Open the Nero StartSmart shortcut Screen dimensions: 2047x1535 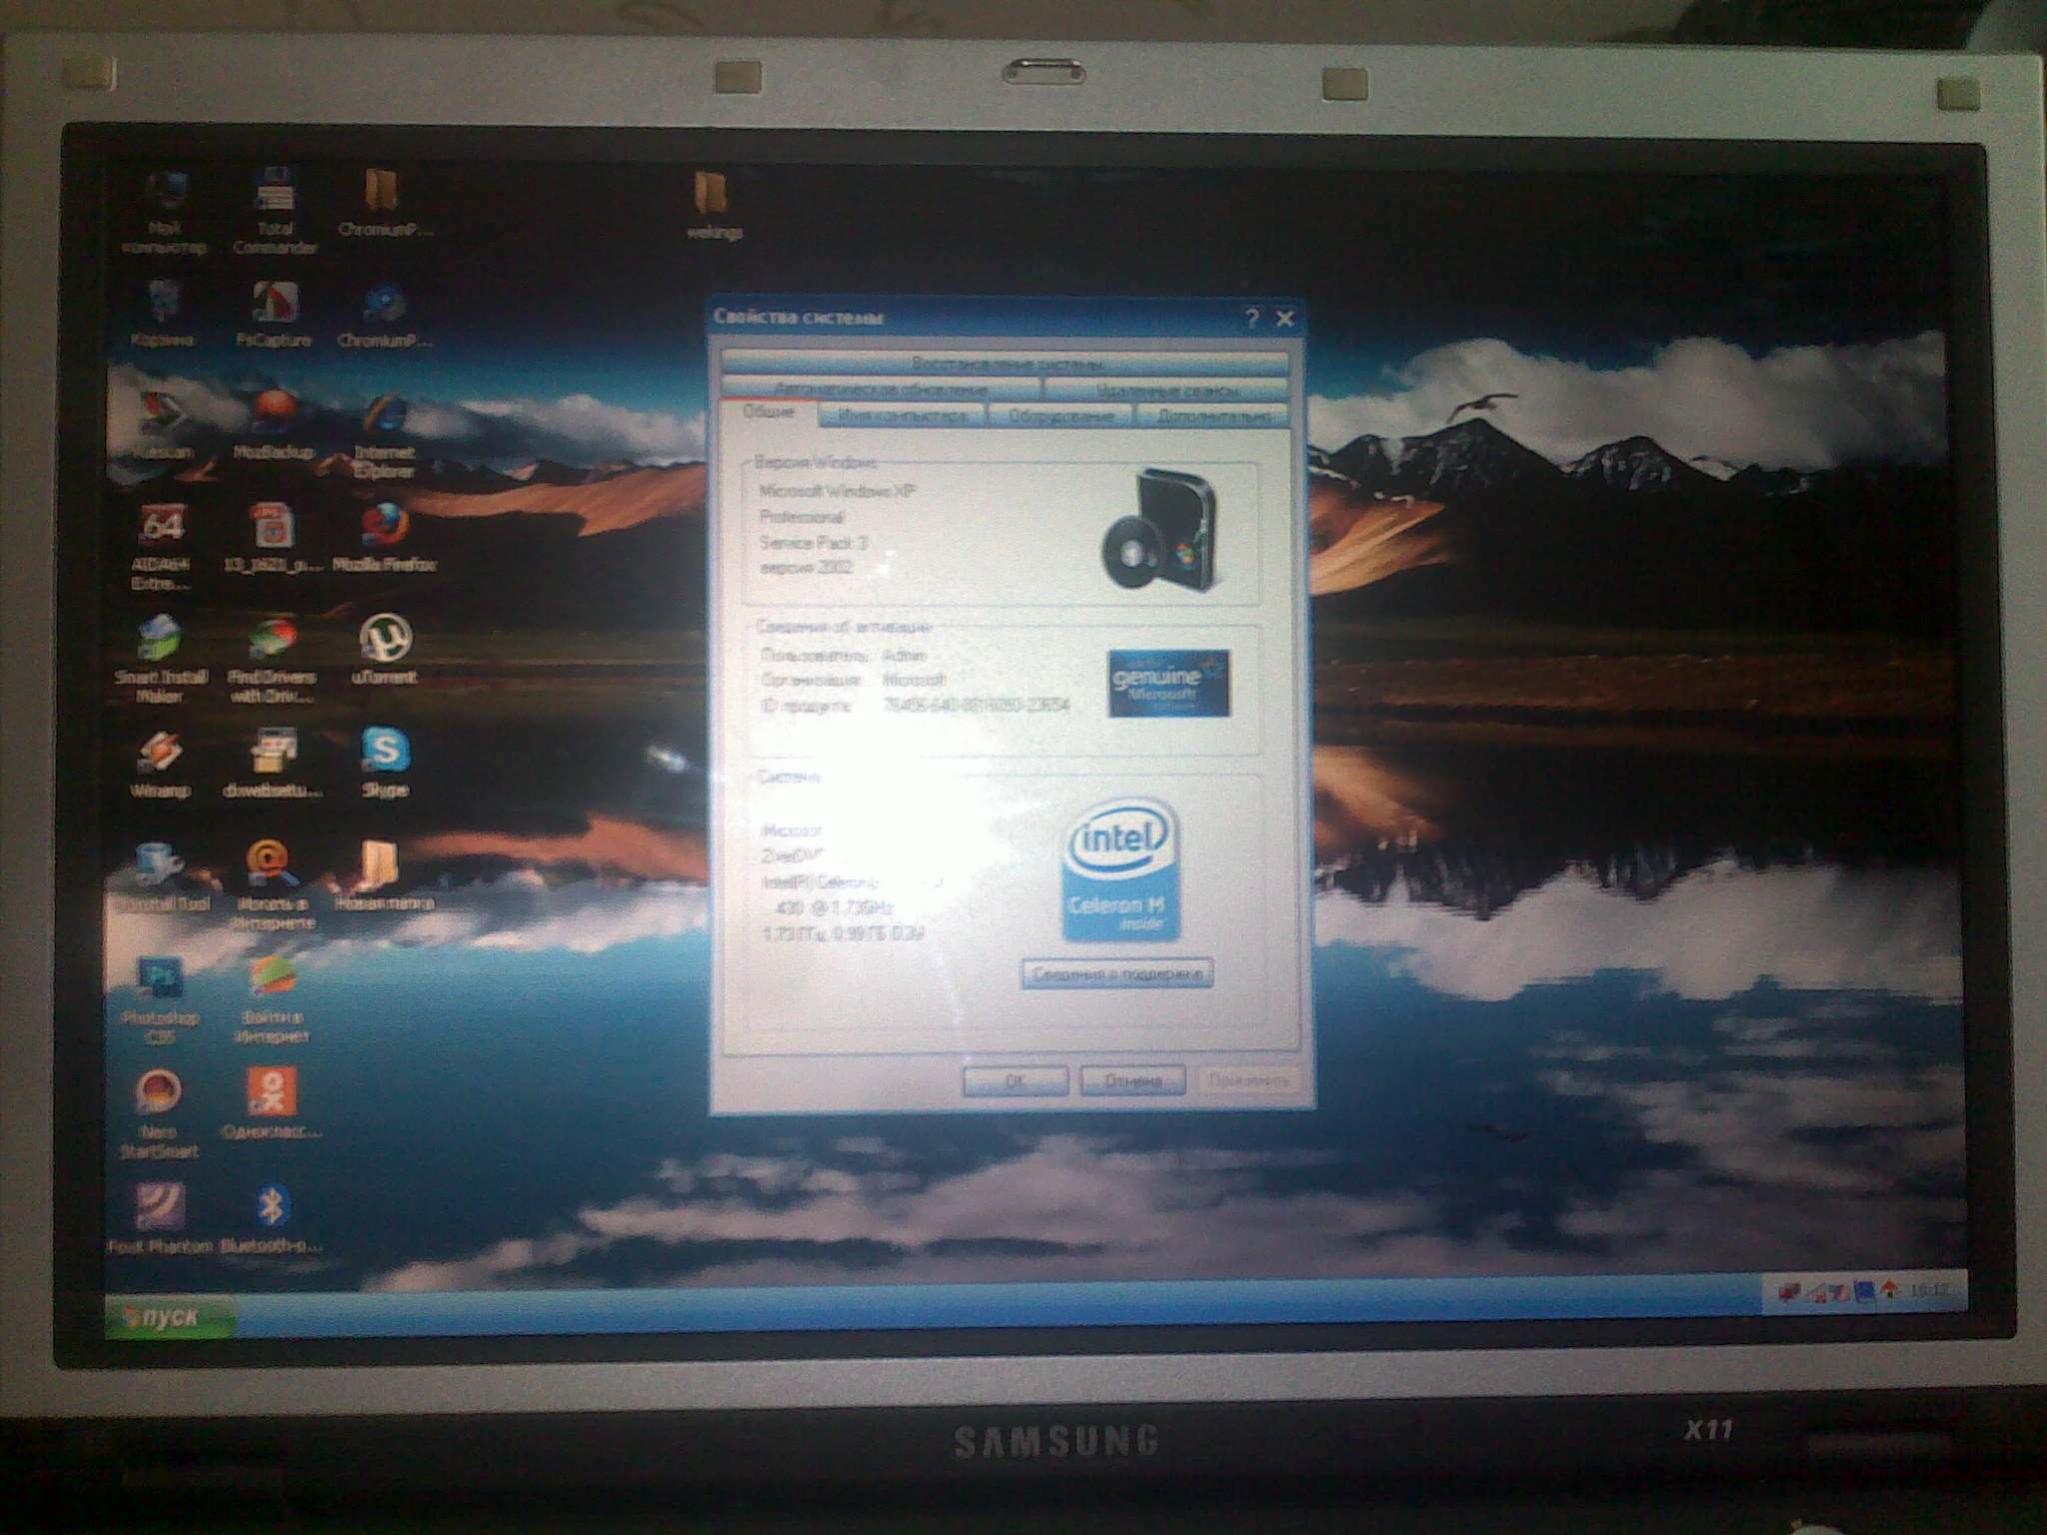160,1113
